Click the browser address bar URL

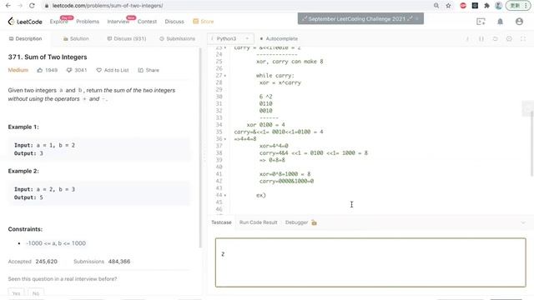point(108,6)
